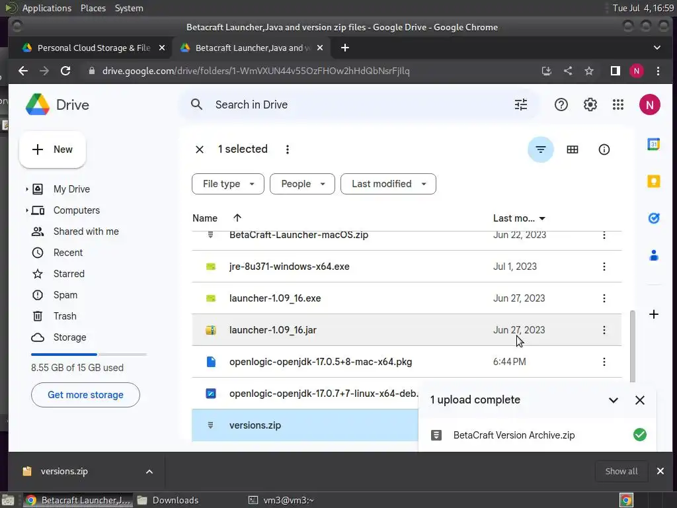Open Chrome profile N avatar
The height and width of the screenshot is (508, 677).
(x=636, y=71)
